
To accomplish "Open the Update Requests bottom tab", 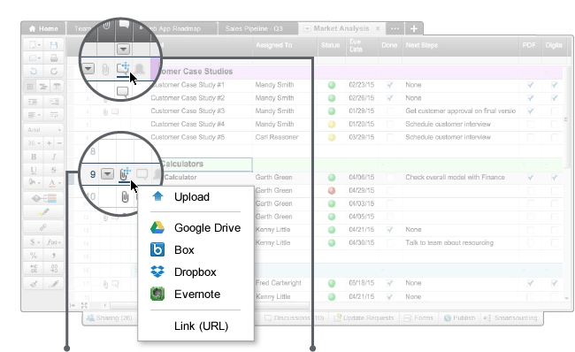I will [364, 318].
